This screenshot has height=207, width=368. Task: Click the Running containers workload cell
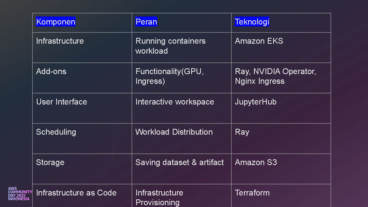coord(170,46)
